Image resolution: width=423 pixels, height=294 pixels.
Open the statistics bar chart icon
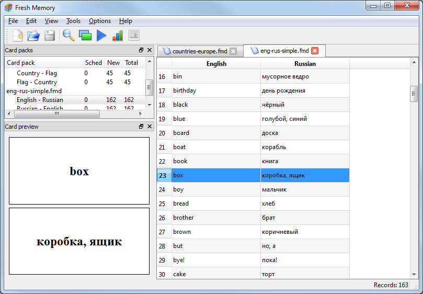point(118,36)
